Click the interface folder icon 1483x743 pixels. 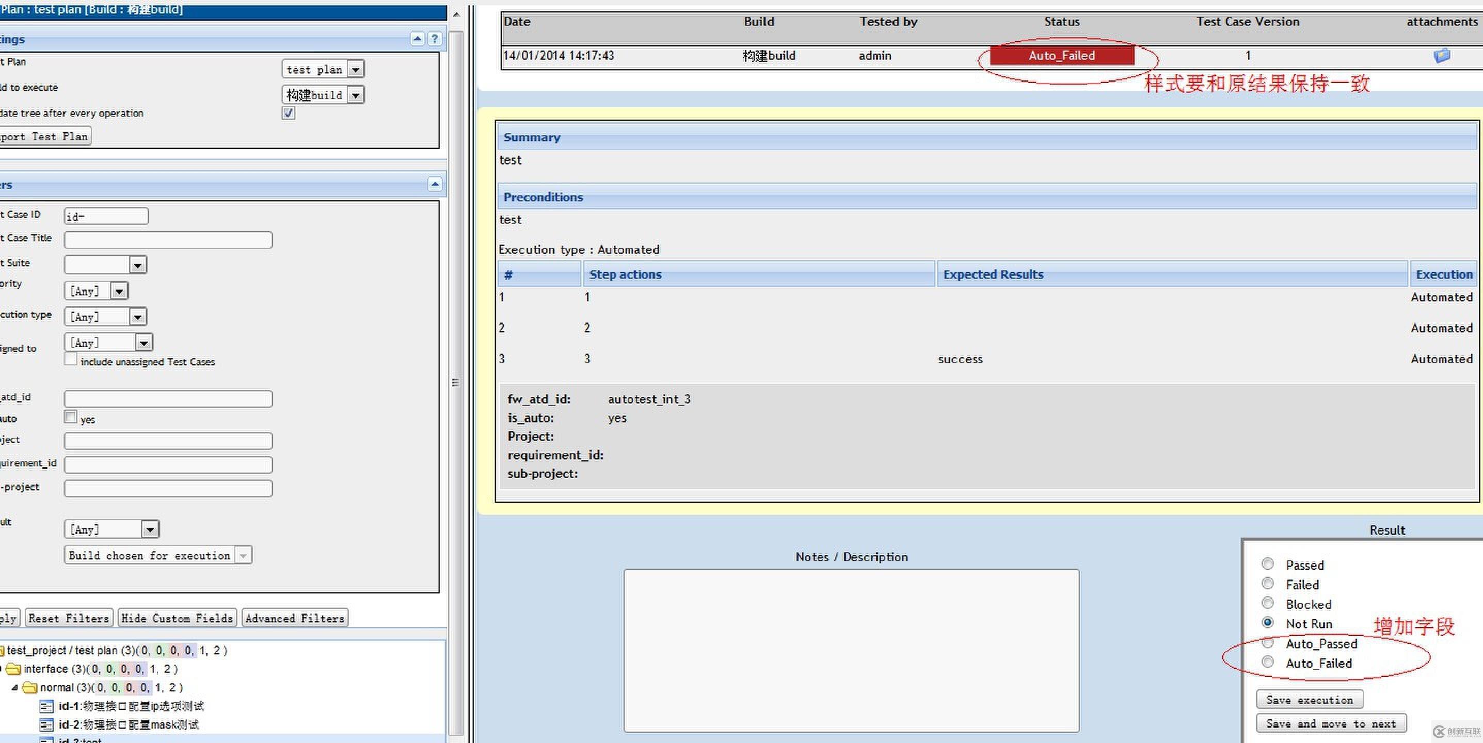[x=14, y=669]
